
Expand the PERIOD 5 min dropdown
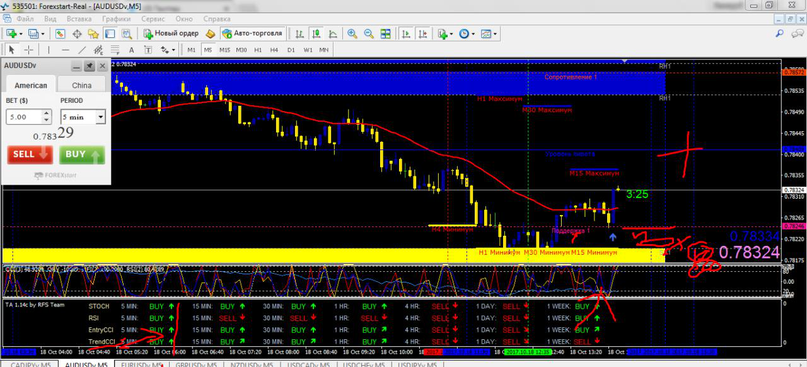[x=100, y=117]
